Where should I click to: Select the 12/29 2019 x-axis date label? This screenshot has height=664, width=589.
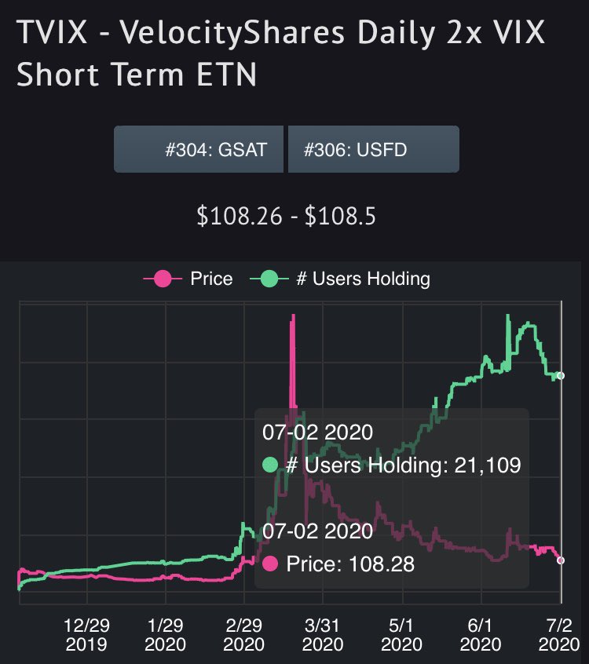(x=86, y=635)
